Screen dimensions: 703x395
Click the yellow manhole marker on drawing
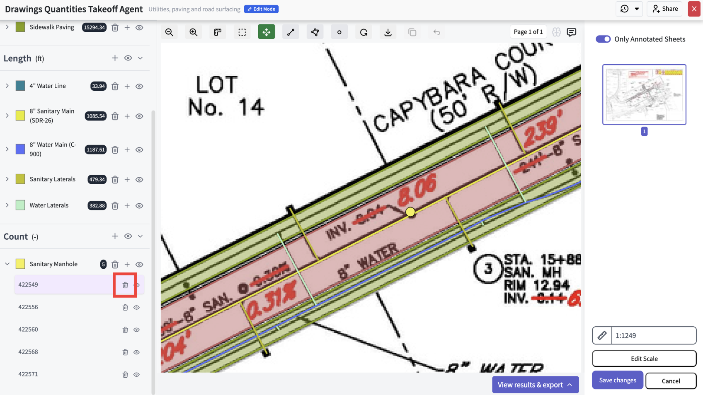pos(410,212)
